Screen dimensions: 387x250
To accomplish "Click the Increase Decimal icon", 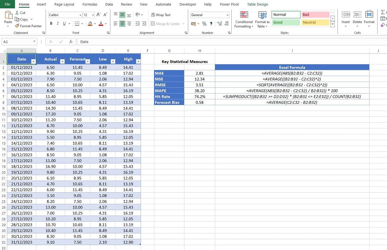I will coord(220,23).
